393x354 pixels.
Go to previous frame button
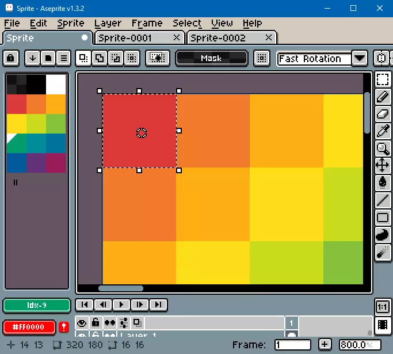pyautogui.click(x=103, y=304)
